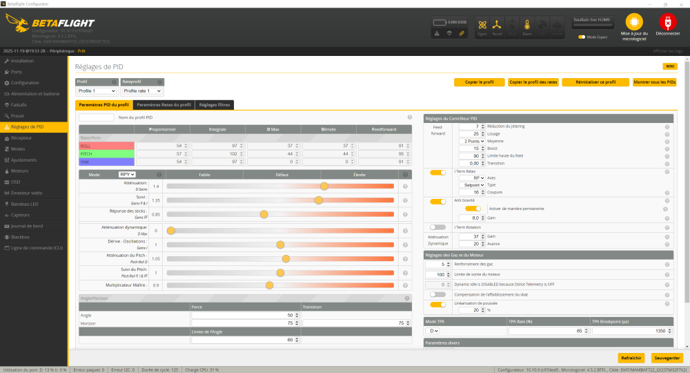Viewport: 690px width, 373px height.
Task: Click the red Déconnecter USB icon
Action: pos(667,21)
